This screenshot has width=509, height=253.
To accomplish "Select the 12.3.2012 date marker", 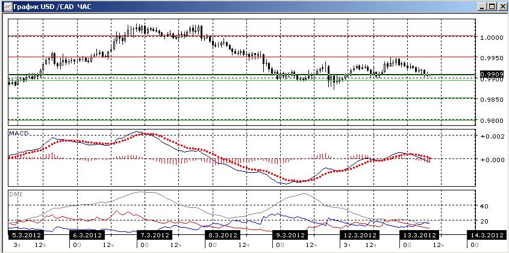I will pos(360,234).
